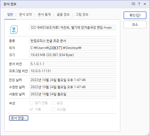The image size is (150, 136).
Task: Click the 크기 label
Action: point(12,55)
